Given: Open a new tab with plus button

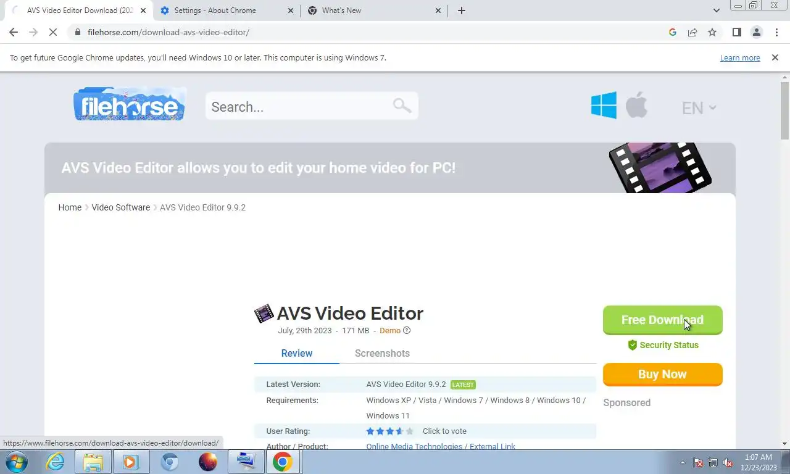Looking at the screenshot, I should click(x=461, y=10).
